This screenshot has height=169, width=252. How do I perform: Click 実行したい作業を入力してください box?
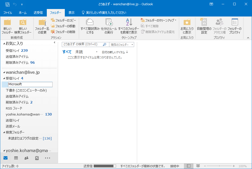106,12
